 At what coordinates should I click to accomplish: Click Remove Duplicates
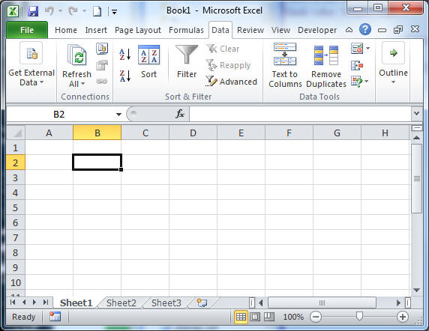(326, 66)
